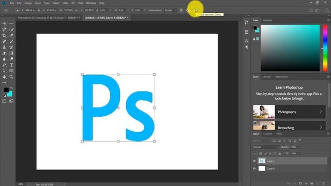Commit the transform with checkmark
The height and width of the screenshot is (186, 331).
pyautogui.click(x=196, y=10)
